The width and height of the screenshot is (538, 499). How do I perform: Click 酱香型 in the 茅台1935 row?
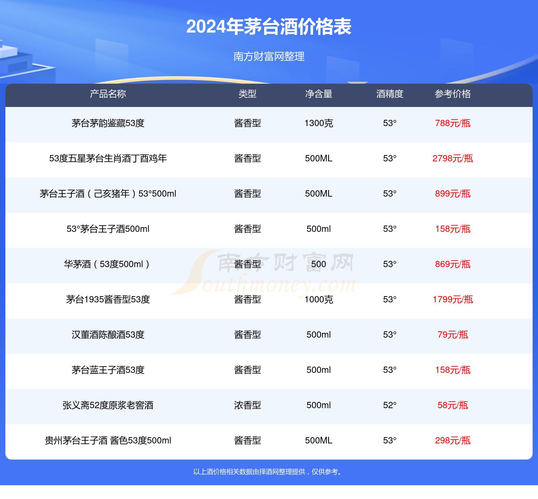[x=247, y=299]
